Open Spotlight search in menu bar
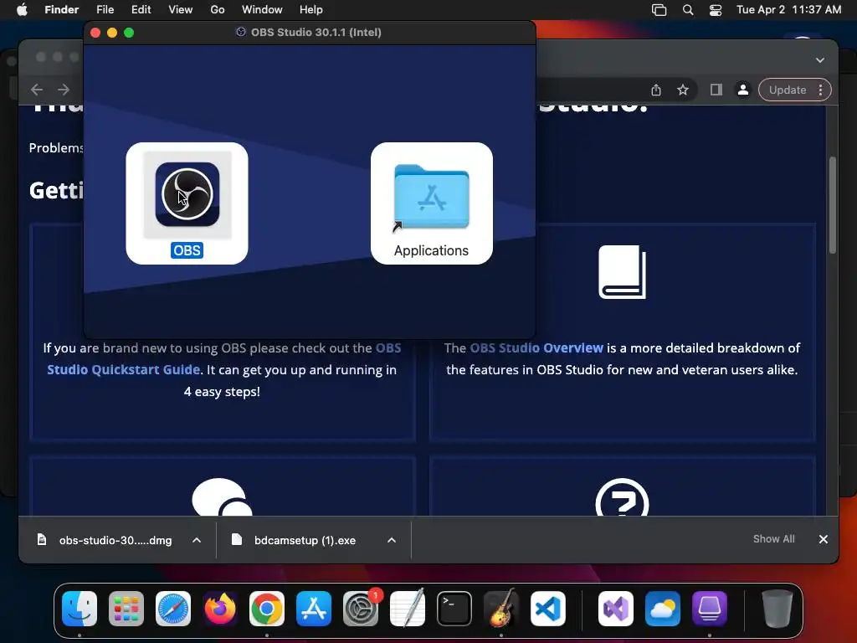 pos(688,10)
